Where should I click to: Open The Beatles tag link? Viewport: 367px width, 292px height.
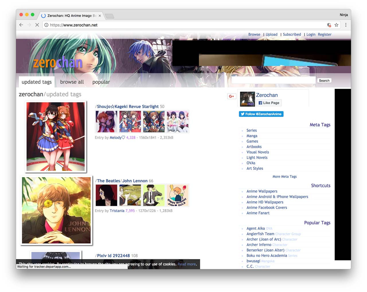point(108,181)
